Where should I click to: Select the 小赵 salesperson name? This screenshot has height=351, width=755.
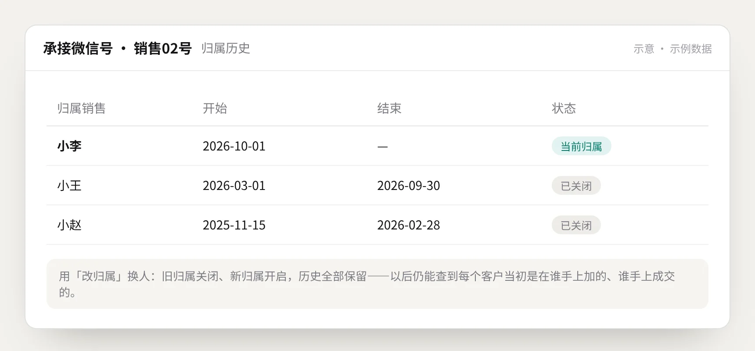pos(69,225)
